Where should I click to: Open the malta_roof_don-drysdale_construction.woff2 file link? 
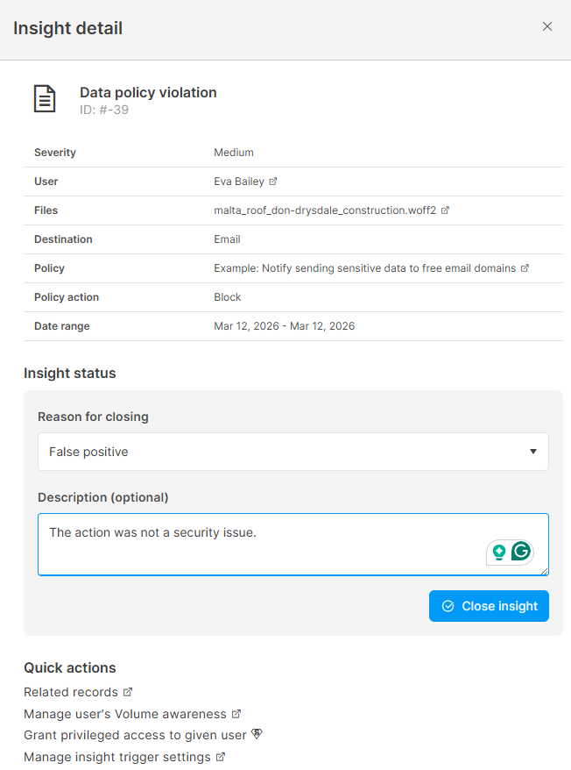click(x=324, y=210)
